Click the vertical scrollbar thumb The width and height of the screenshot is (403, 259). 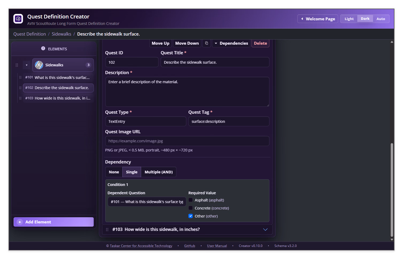[392, 190]
